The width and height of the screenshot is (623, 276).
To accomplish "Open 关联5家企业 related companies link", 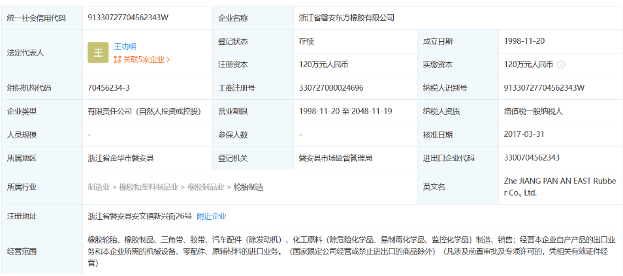I will click(x=147, y=59).
